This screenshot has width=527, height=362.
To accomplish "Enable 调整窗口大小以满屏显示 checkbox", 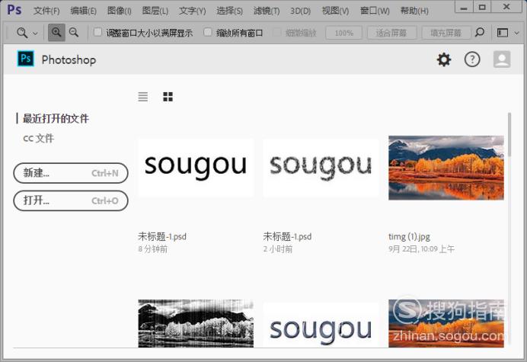I will (97, 32).
